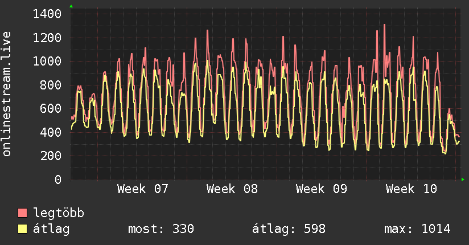Click the Week 09 axis label

pos(322,189)
